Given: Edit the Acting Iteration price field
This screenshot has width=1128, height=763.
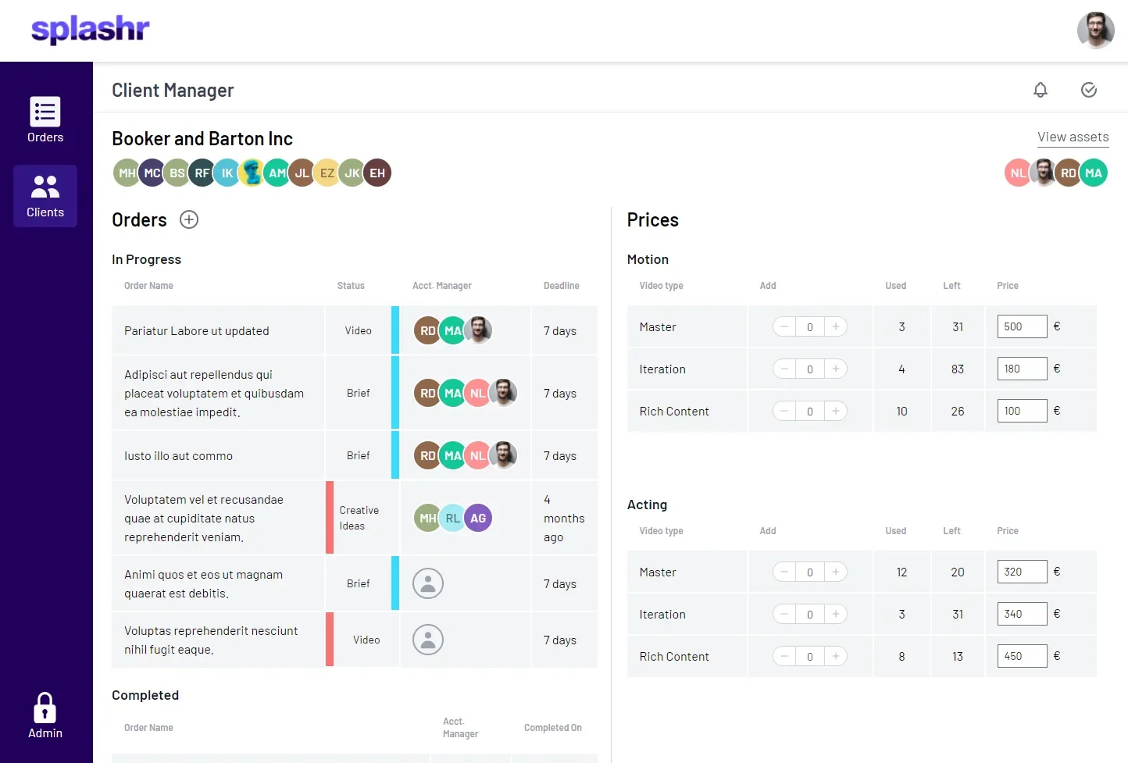Looking at the screenshot, I should (x=1022, y=614).
